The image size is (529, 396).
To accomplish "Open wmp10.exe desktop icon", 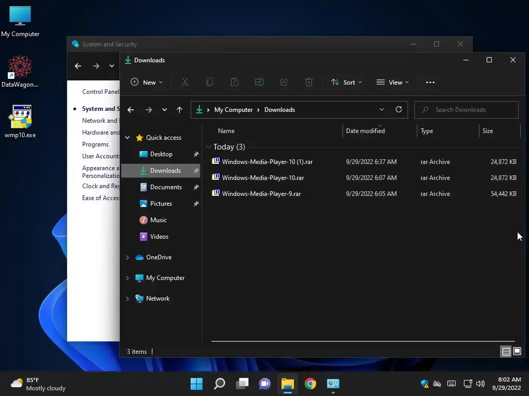I will tap(20, 122).
